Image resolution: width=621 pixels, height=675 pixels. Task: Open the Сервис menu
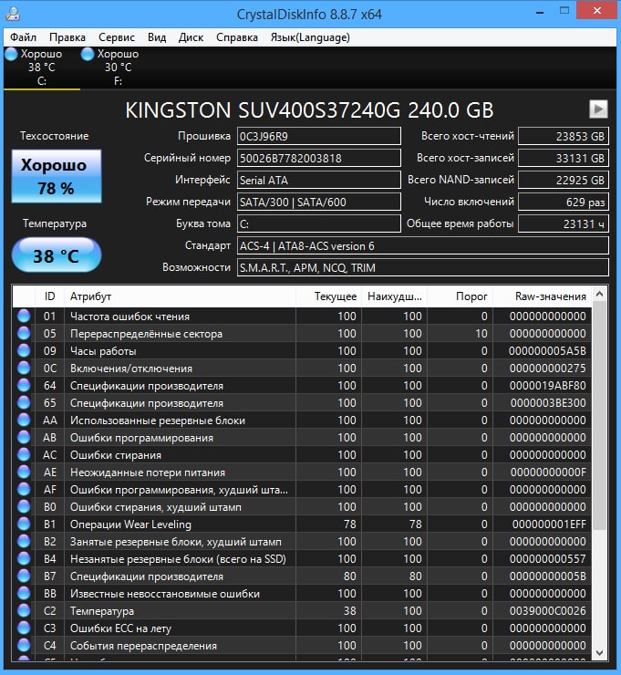tap(117, 37)
